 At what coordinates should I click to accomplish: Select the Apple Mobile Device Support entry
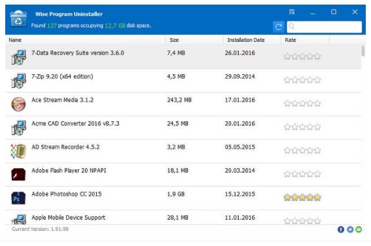[x=183, y=217]
